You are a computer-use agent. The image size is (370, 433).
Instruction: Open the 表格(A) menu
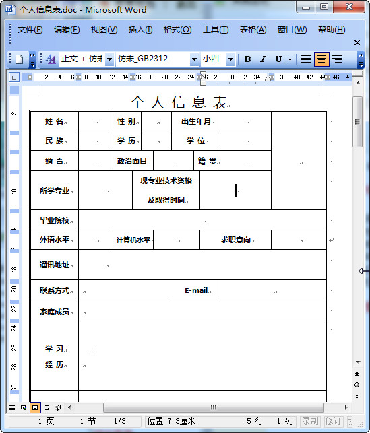coord(253,30)
